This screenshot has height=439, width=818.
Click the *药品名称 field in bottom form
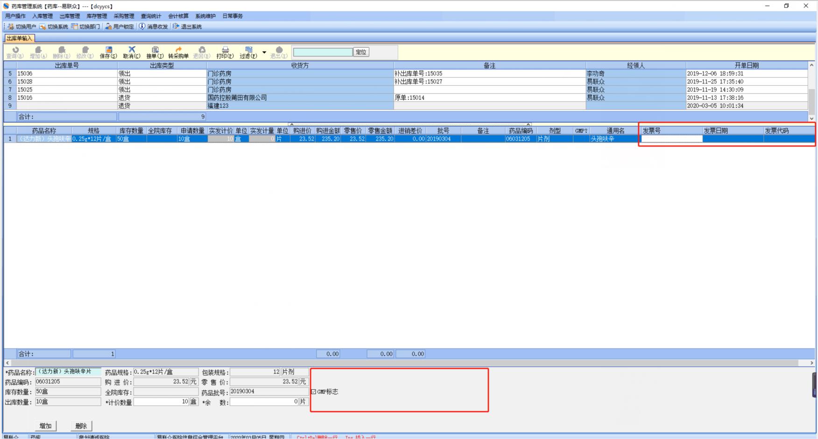coord(68,372)
